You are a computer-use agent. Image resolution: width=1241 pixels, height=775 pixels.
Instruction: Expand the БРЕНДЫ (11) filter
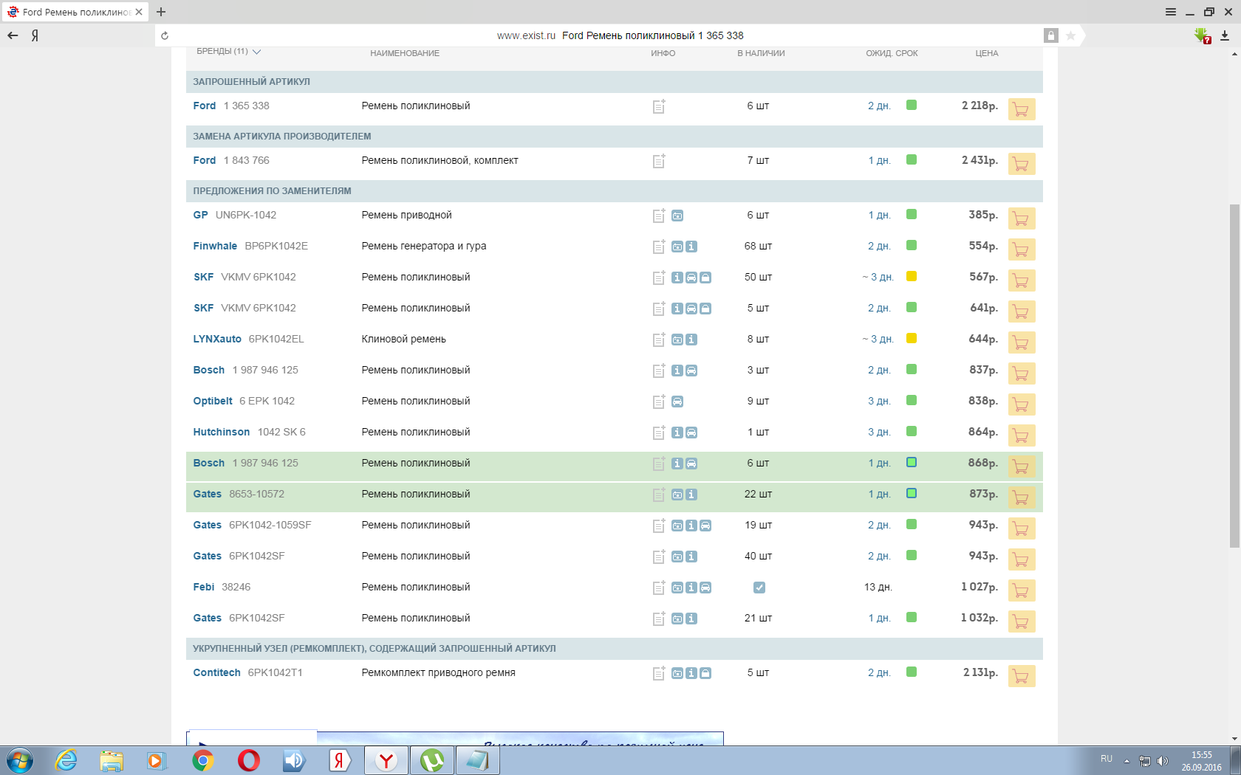[x=229, y=52]
